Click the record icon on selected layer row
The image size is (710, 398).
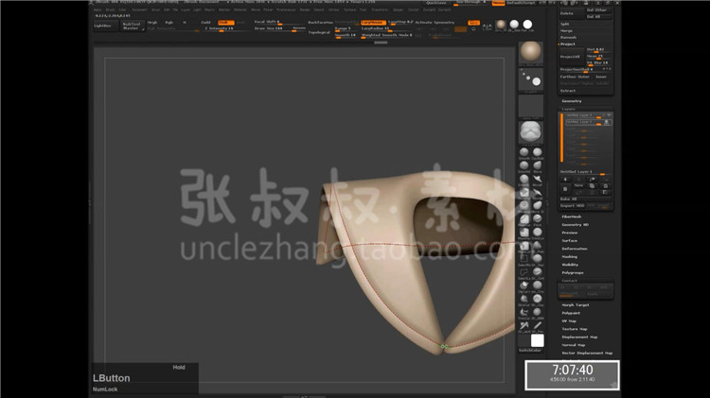[607, 122]
